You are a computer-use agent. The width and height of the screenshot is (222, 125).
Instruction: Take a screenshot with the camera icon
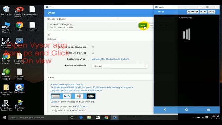[x=197, y=12]
